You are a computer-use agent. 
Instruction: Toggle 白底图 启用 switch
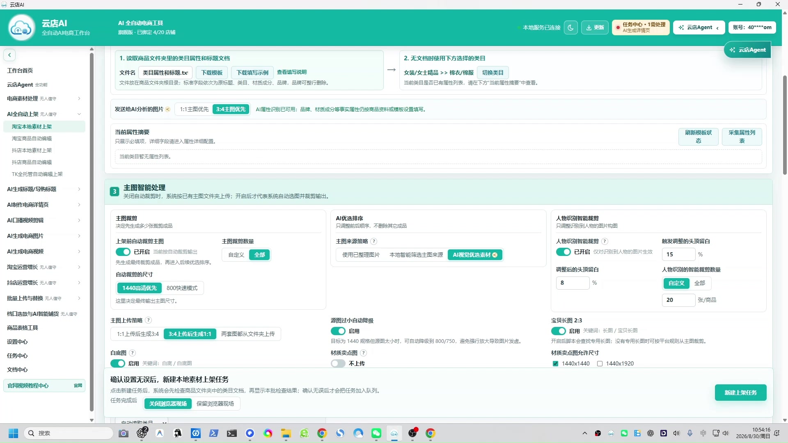(117, 363)
